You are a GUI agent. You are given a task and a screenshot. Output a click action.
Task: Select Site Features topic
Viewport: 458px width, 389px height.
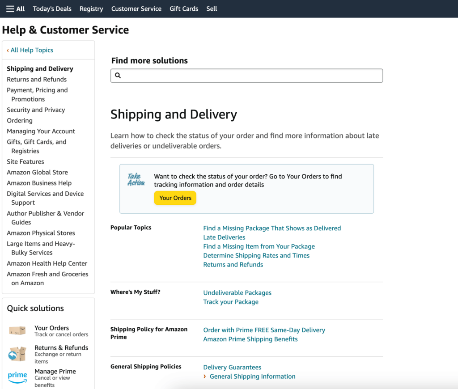pos(25,161)
